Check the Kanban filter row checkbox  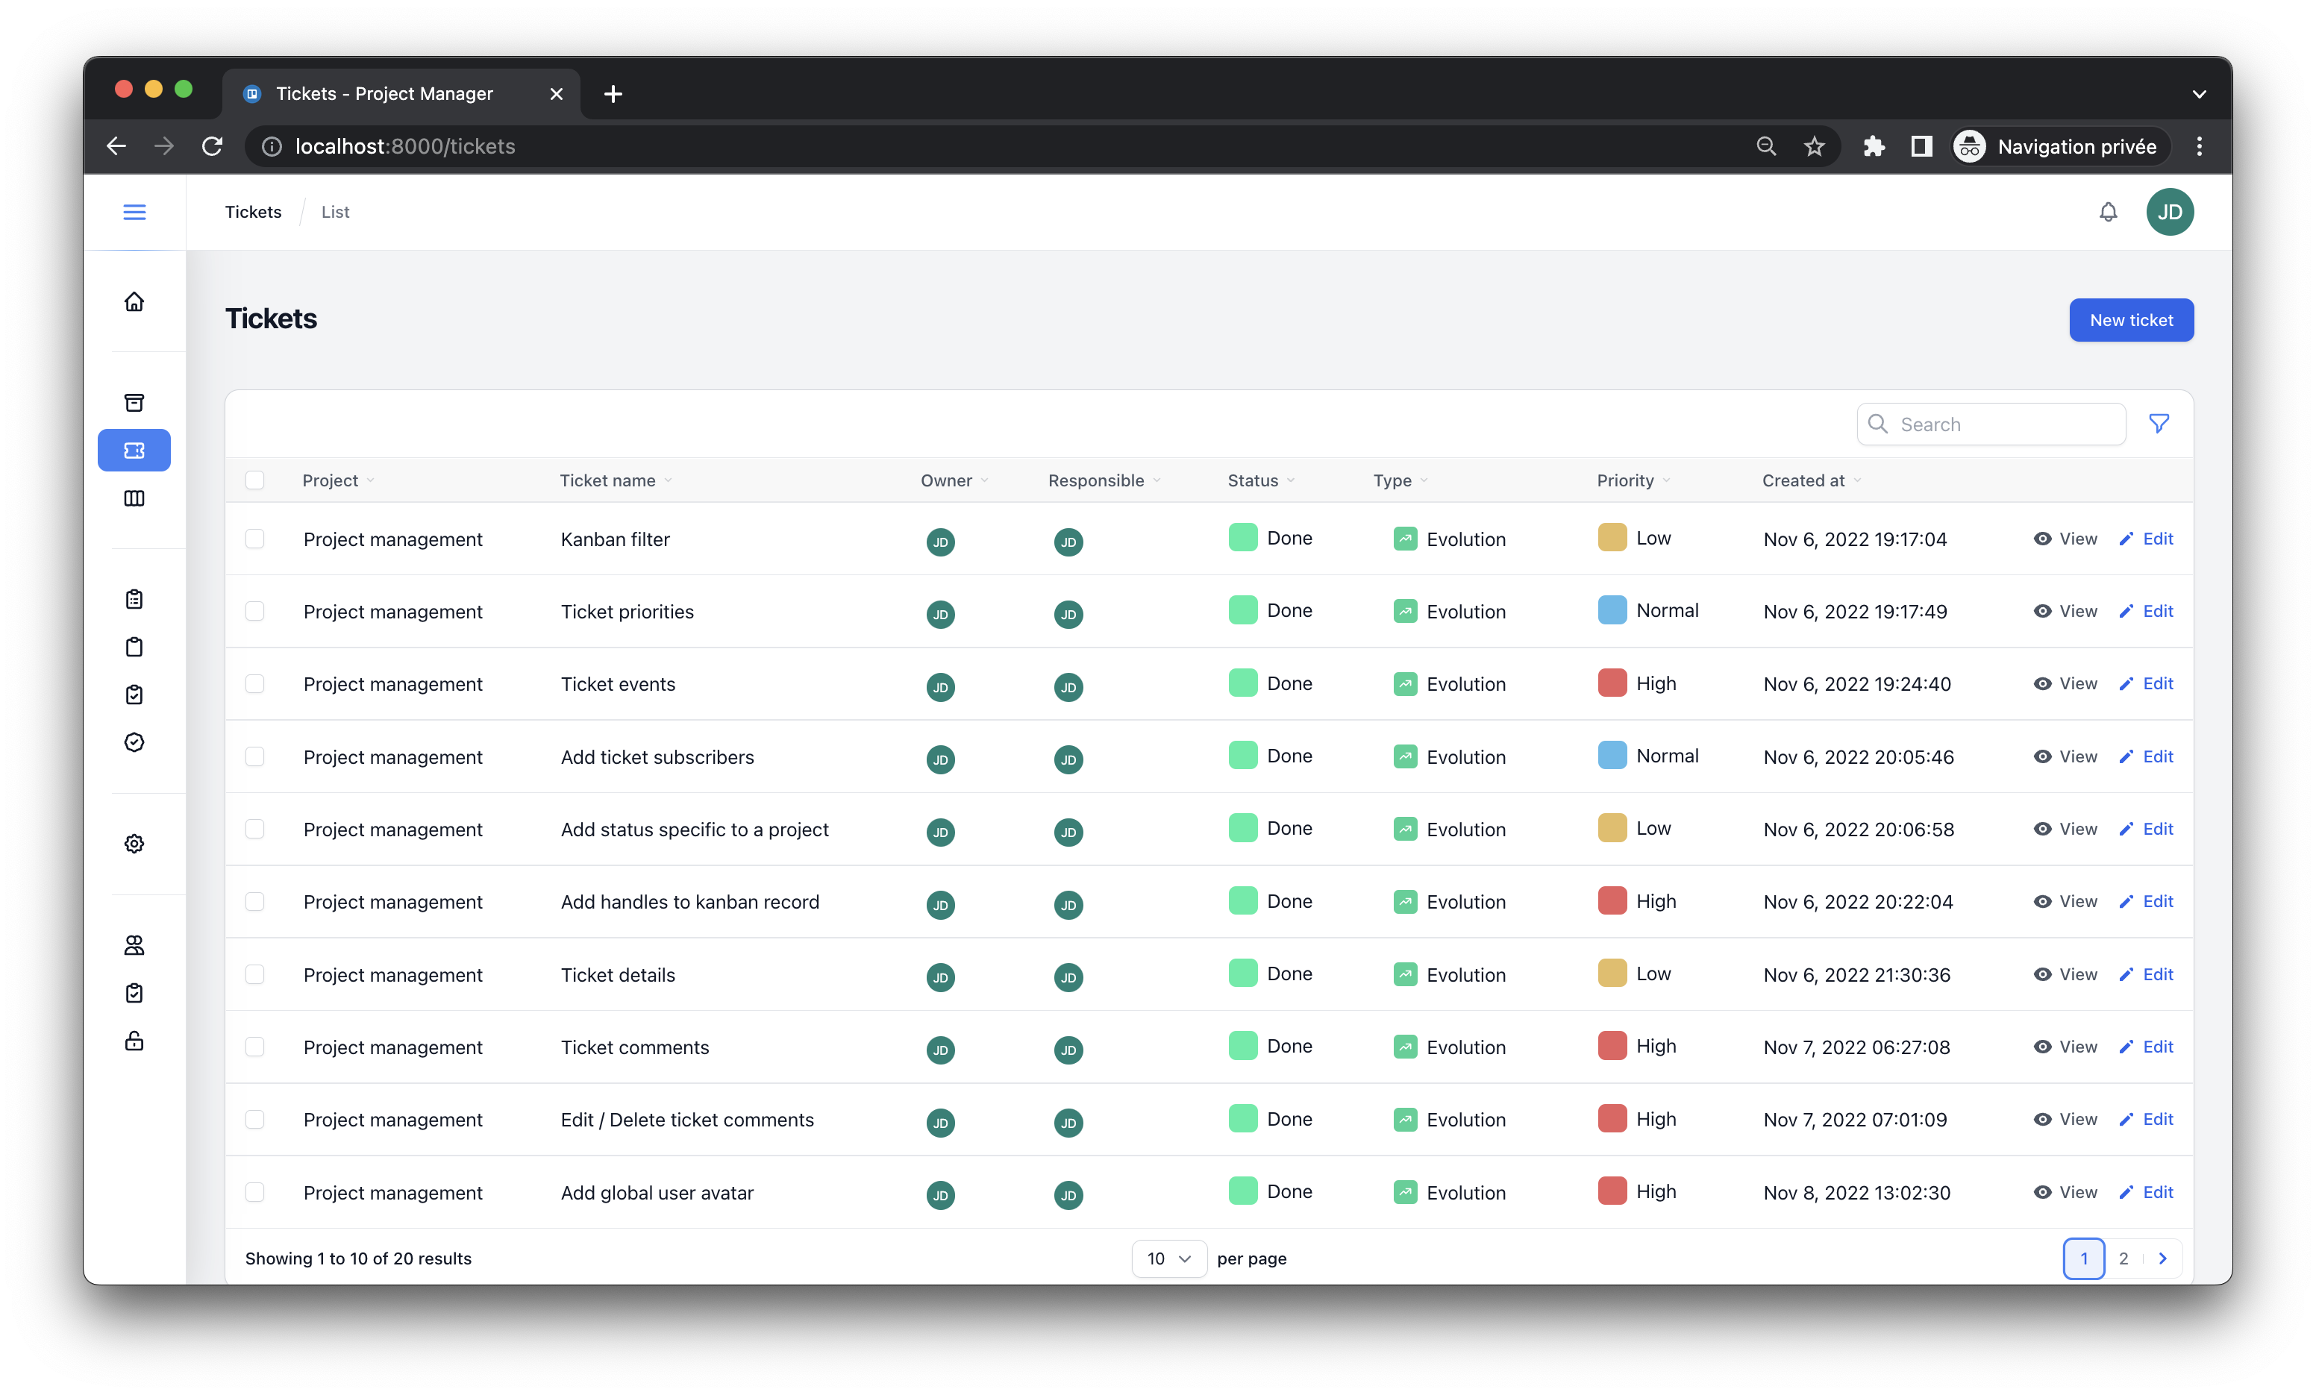(254, 539)
